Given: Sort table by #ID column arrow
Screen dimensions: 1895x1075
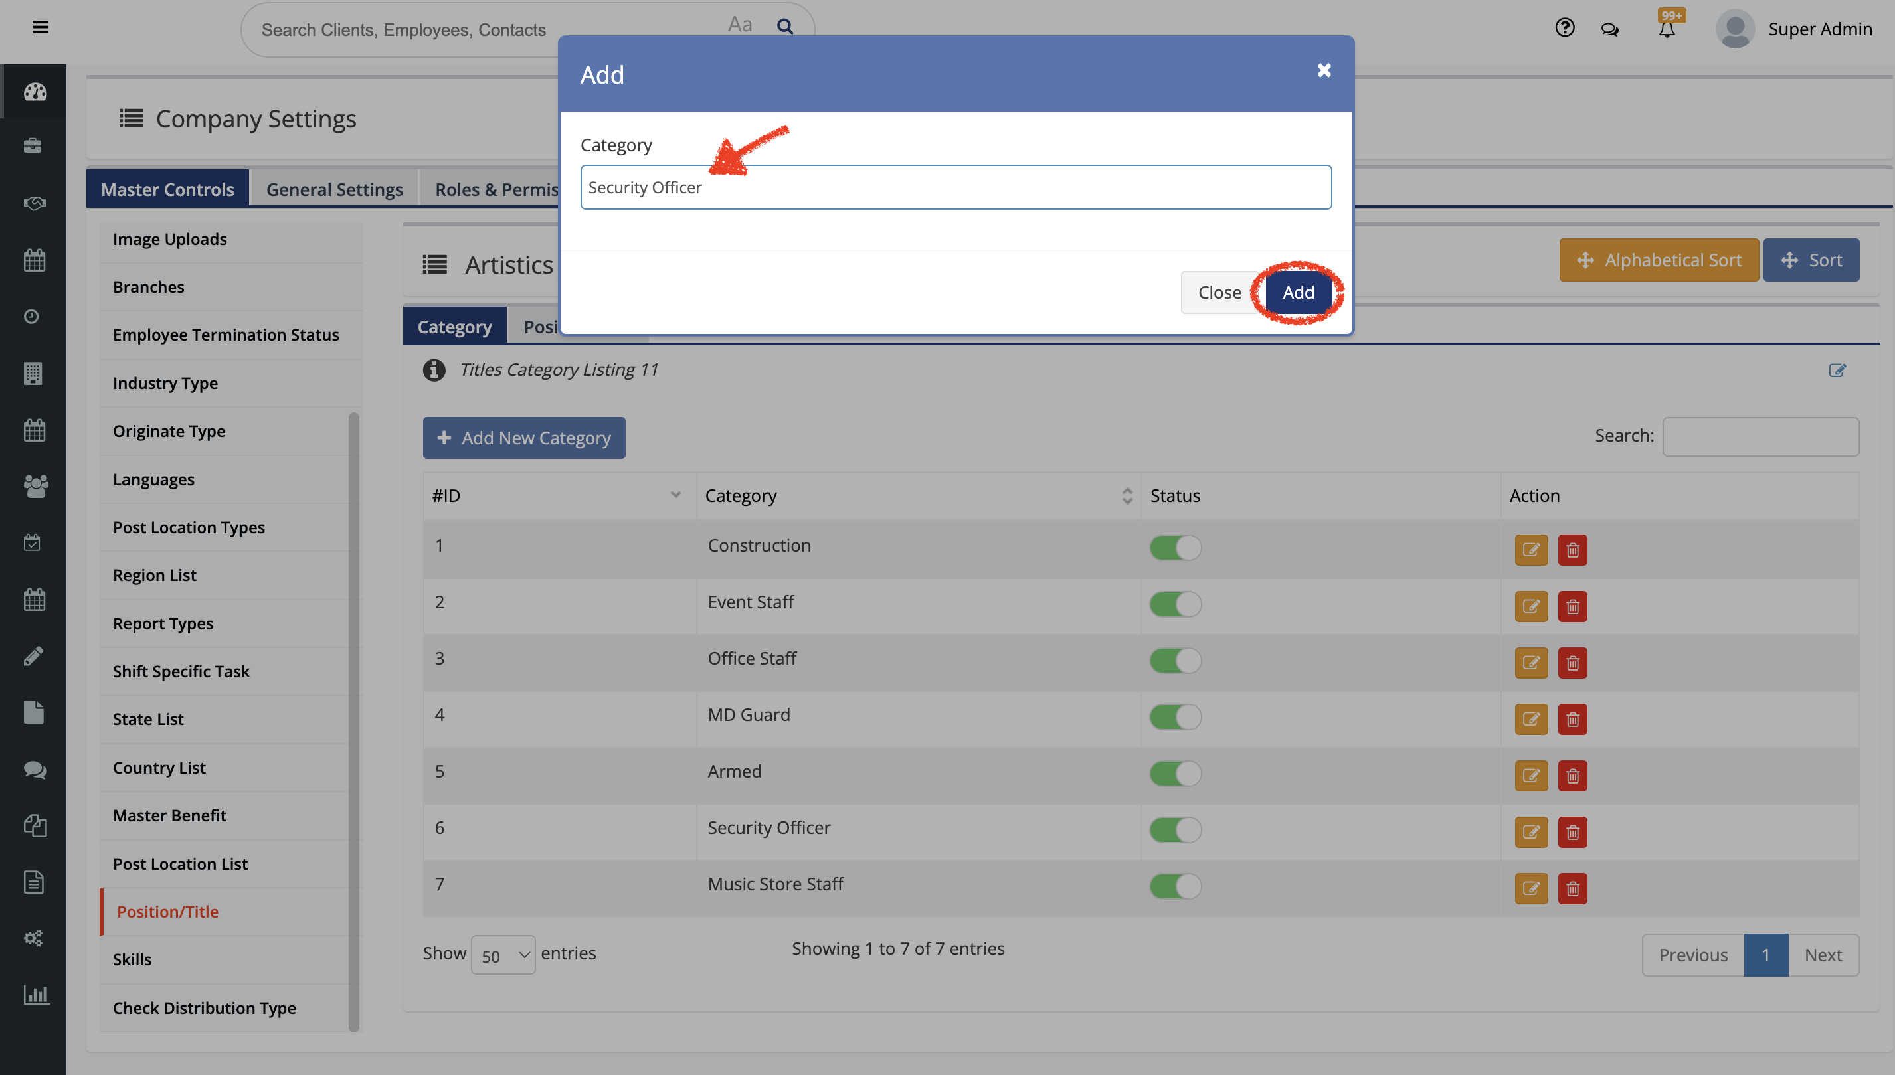Looking at the screenshot, I should click(x=675, y=495).
